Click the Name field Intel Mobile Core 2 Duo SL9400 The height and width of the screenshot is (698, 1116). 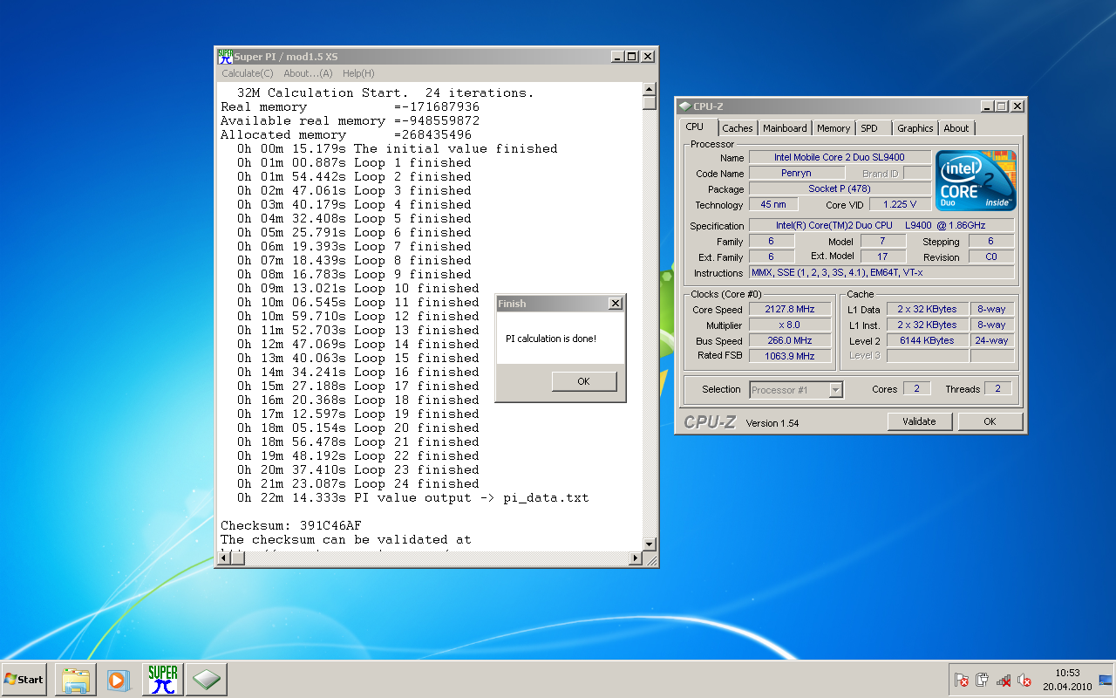(x=840, y=157)
